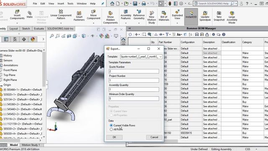Open FeatureManager design tree tab icon
This screenshot has height=151, width=268.
pyautogui.click(x=6, y=39)
